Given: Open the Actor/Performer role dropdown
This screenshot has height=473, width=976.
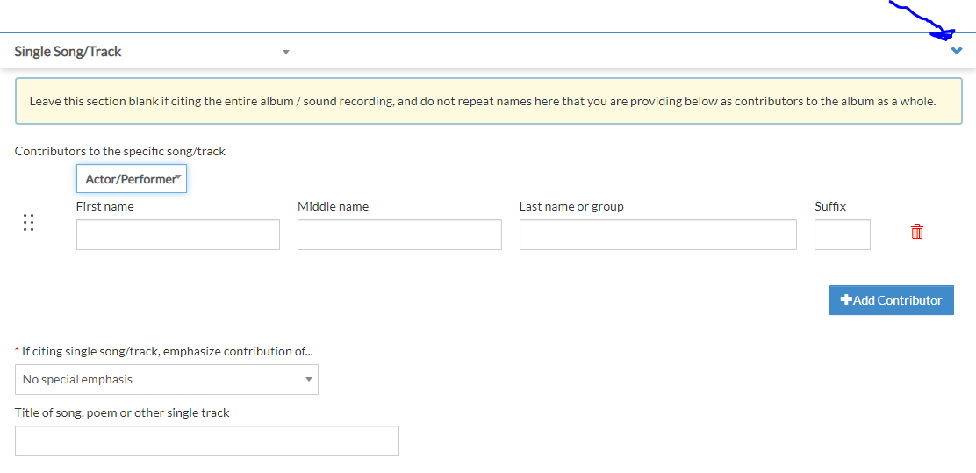Looking at the screenshot, I should pos(132,179).
